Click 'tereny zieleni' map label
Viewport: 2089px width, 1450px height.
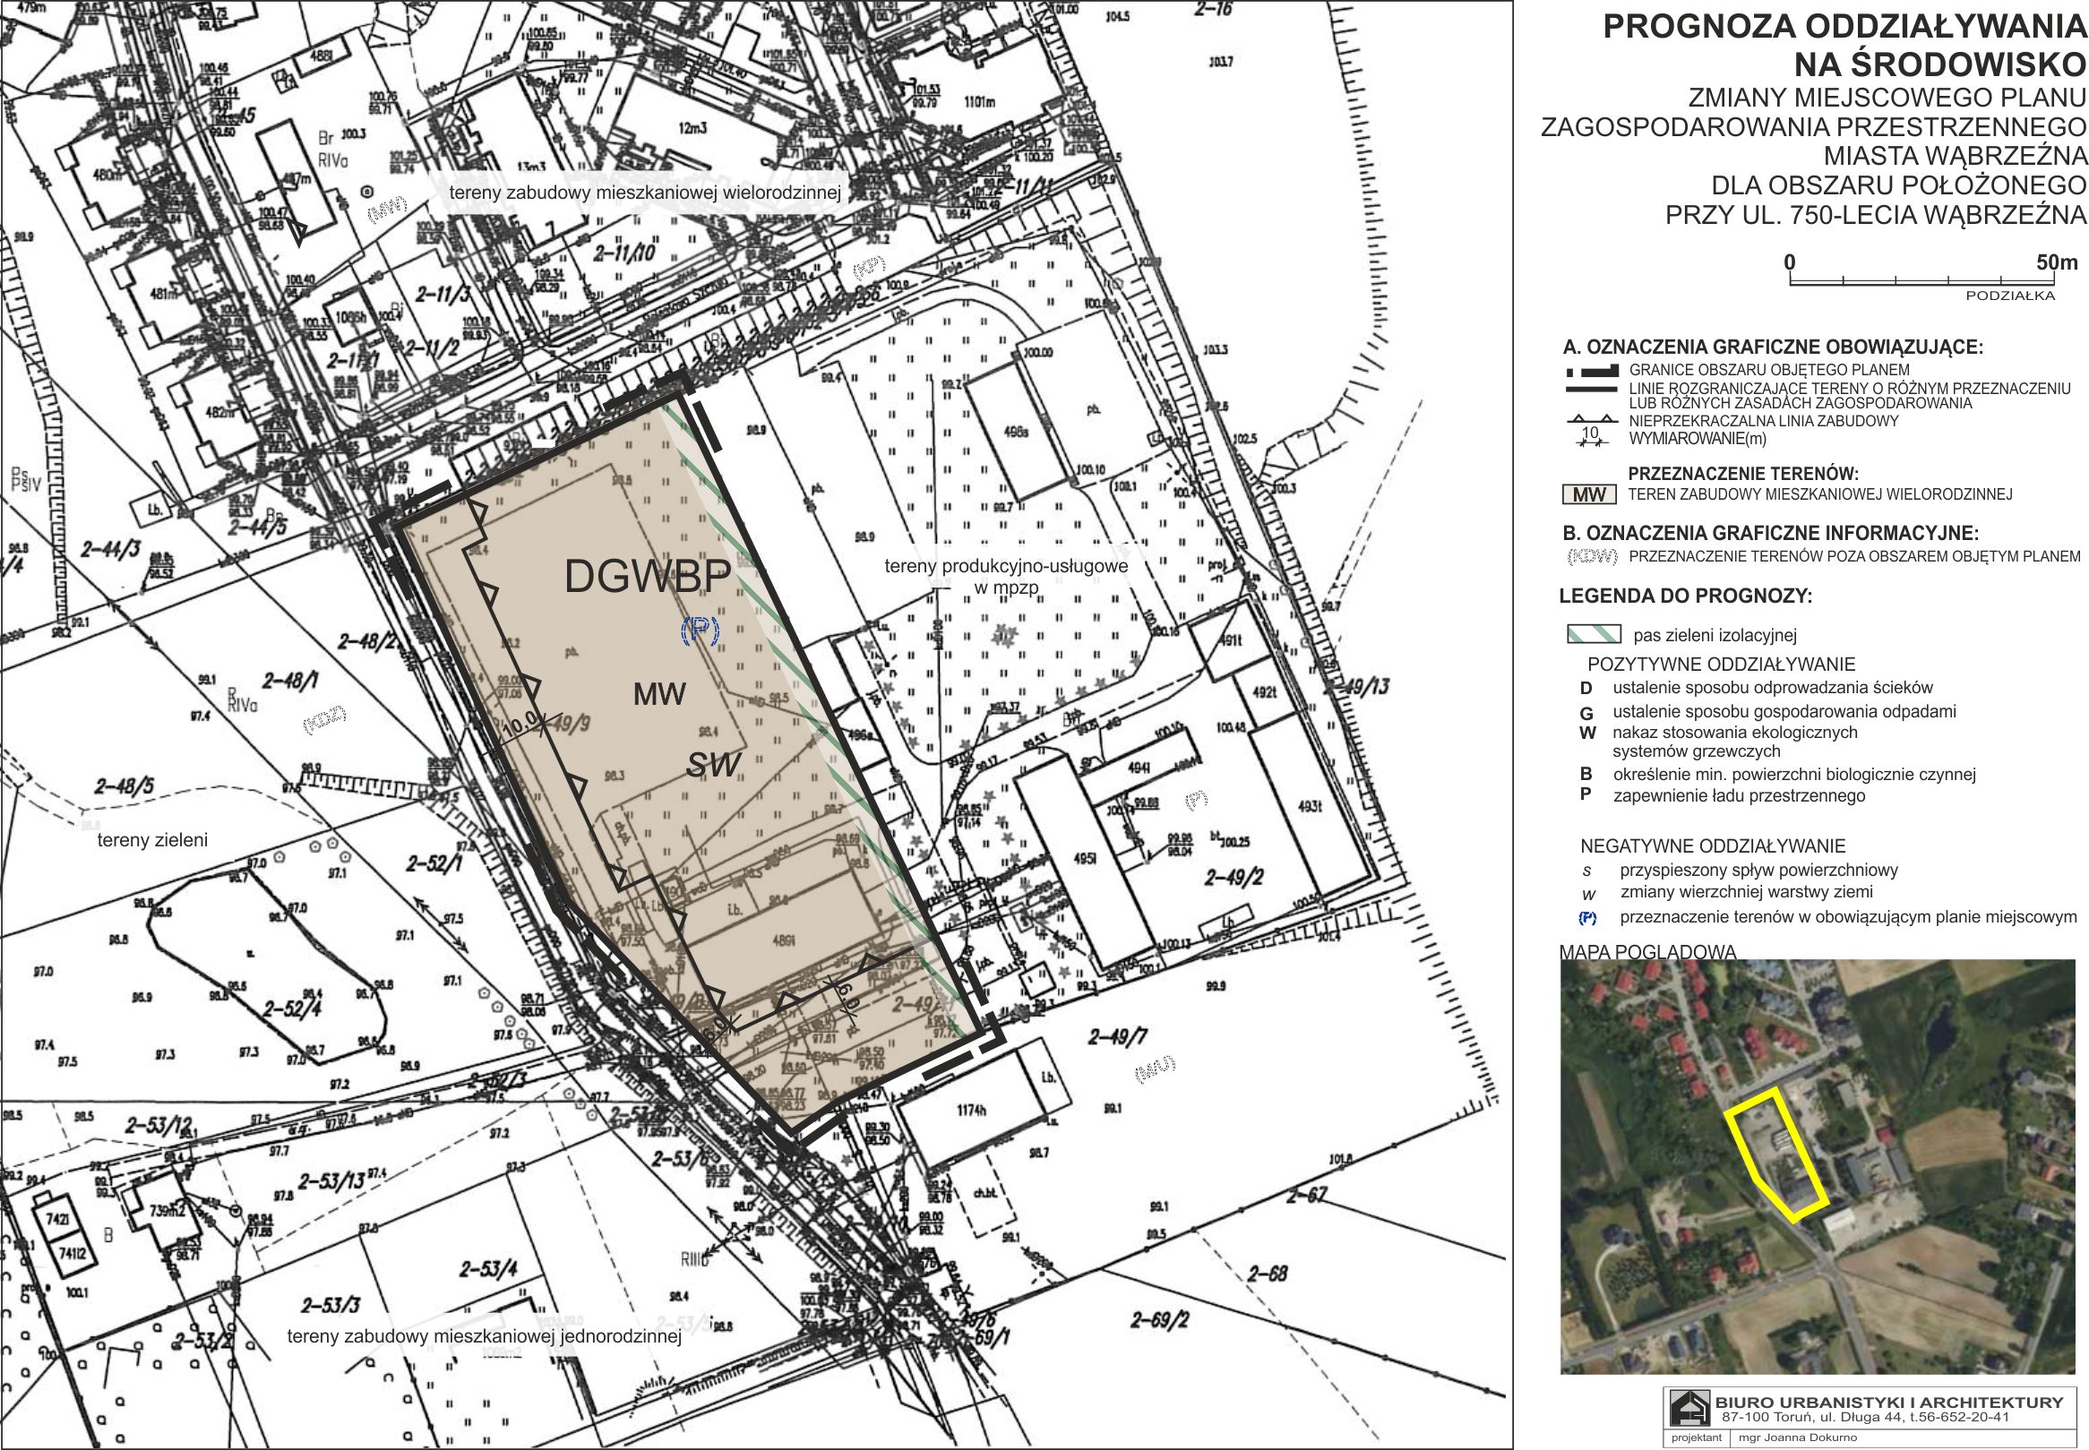point(151,840)
